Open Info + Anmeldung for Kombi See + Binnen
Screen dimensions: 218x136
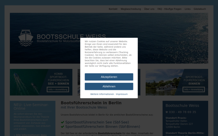pos(58,90)
